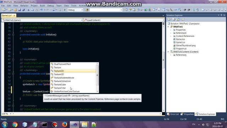Open the 100 % zoom dropdown
This screenshot has width=227, height=128.
[10, 114]
